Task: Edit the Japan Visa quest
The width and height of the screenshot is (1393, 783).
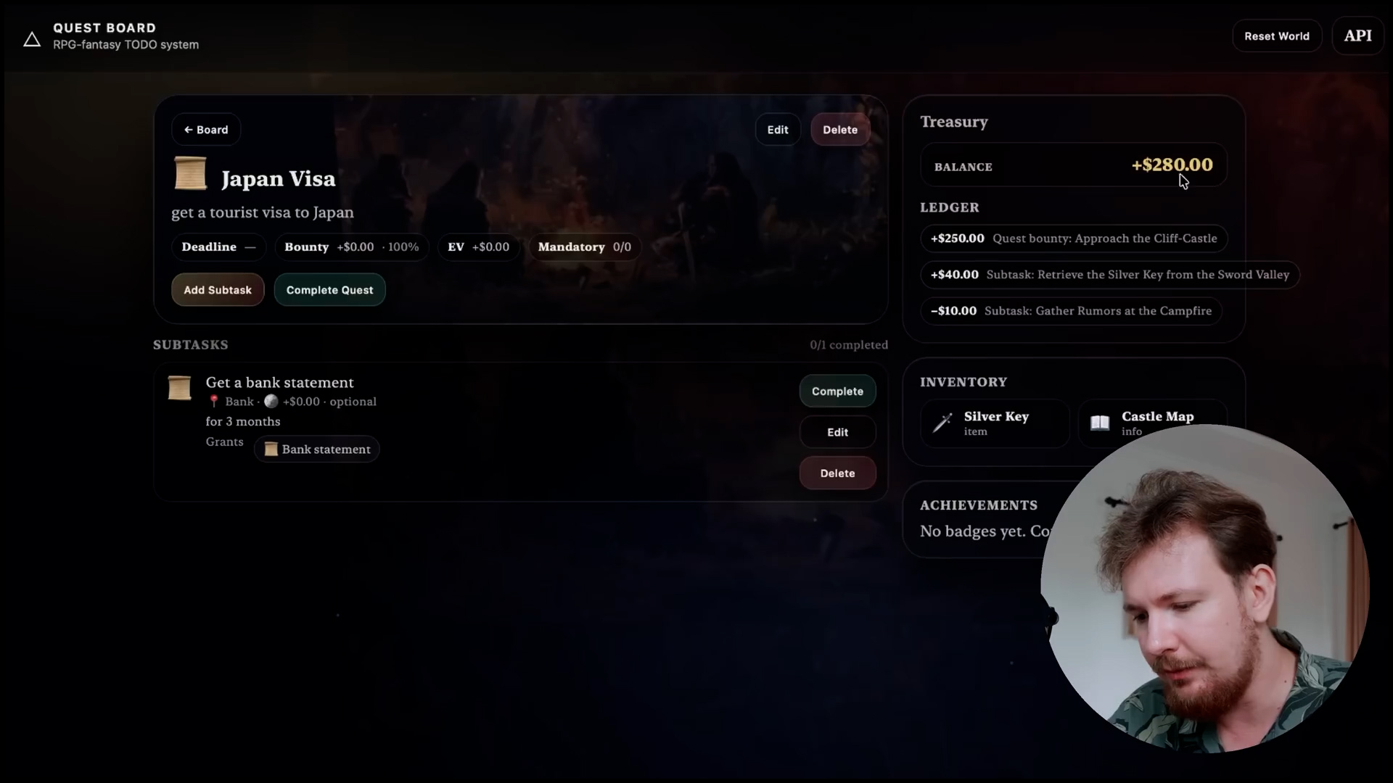Action: tap(778, 130)
